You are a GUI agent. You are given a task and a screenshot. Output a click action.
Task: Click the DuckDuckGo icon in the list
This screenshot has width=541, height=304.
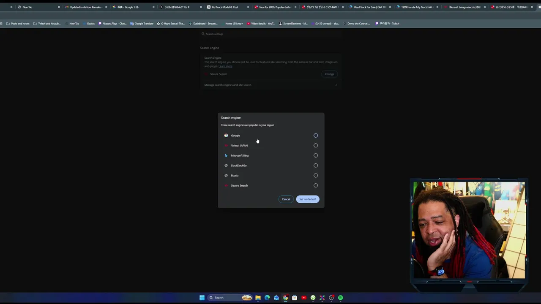click(x=226, y=166)
